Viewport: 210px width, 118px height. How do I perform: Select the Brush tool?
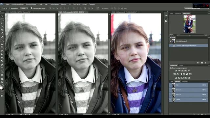(x=2, y=40)
